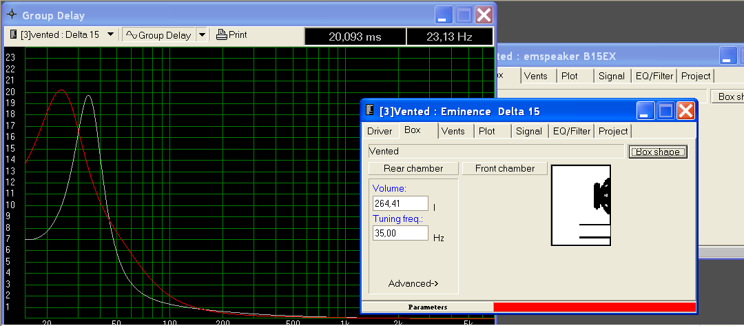
Task: Click the Box shape button in the B15EX window
Action: coord(727,96)
